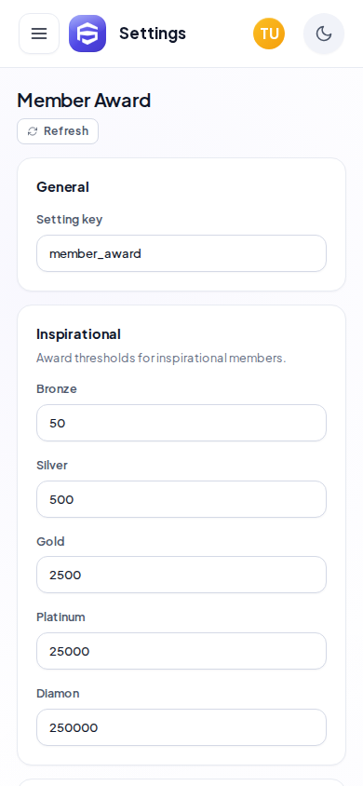The image size is (363, 786).
Task: Click the Inspirational section heading
Action: click(x=78, y=334)
